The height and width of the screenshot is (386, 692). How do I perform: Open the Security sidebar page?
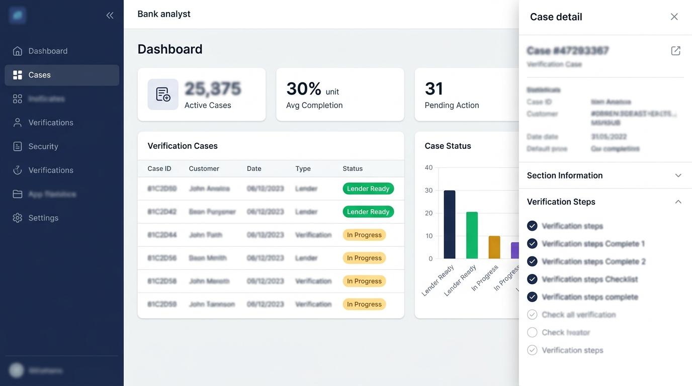pos(62,146)
